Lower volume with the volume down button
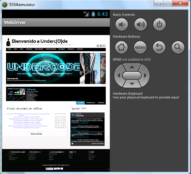This screenshot has height=174, width=191. pyautogui.click(x=122, y=24)
